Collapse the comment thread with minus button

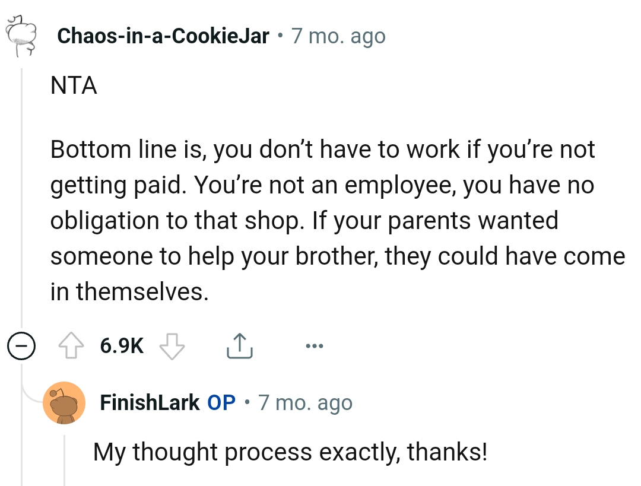21,346
